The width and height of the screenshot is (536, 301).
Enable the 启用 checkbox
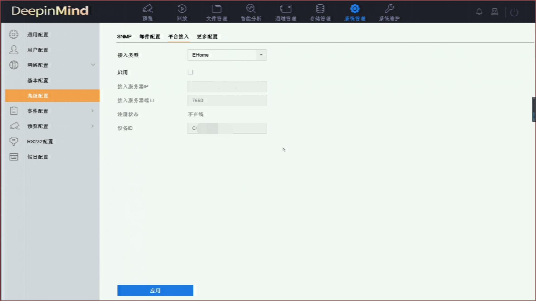(x=190, y=72)
